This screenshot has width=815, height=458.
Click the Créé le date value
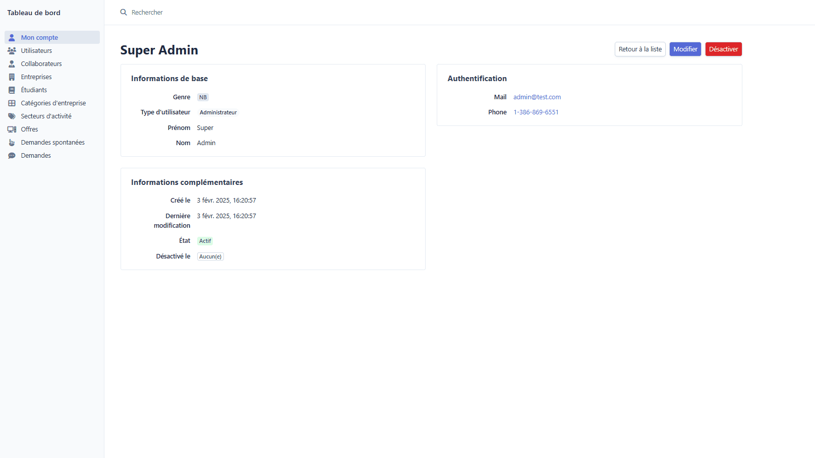tap(226, 200)
